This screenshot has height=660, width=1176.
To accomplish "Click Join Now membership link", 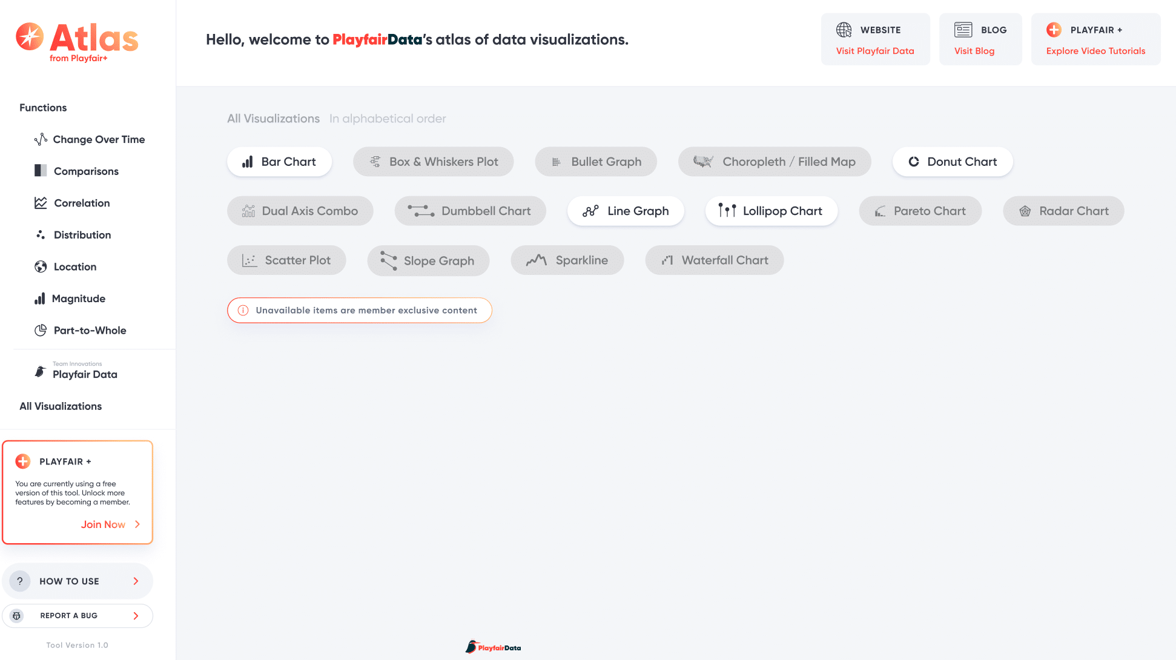I will coord(104,524).
